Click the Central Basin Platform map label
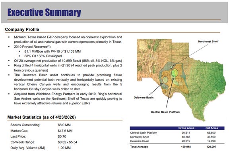The width and height of the screenshot is (229, 151). coord(165,112)
